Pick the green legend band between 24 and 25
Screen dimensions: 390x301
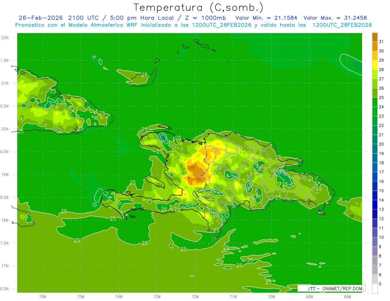(375, 102)
